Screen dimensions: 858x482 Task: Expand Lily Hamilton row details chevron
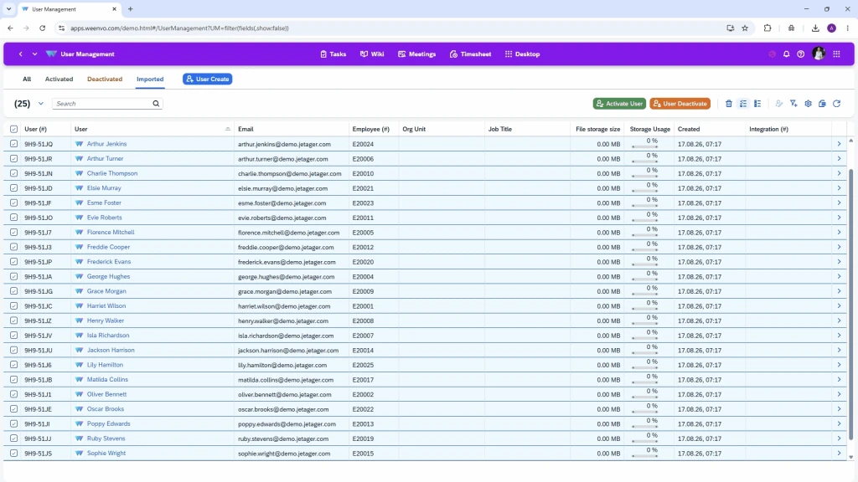pos(839,365)
